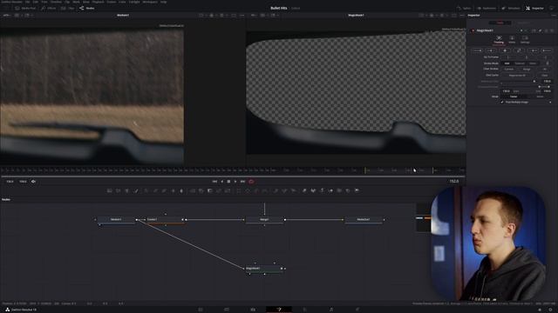This screenshot has height=313, width=558.
Task: Click the track forward button in Tracking
Action: tap(533, 50)
